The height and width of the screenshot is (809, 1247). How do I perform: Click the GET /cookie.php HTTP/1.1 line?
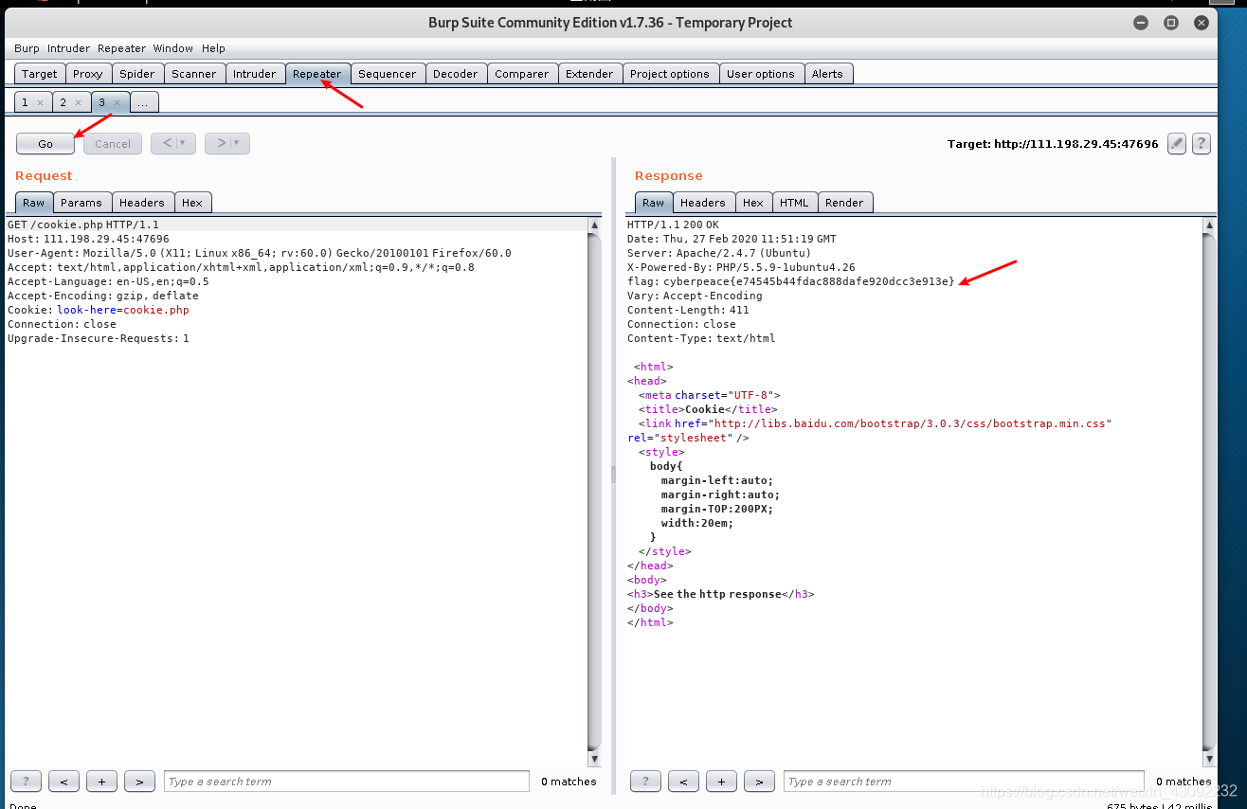83,225
